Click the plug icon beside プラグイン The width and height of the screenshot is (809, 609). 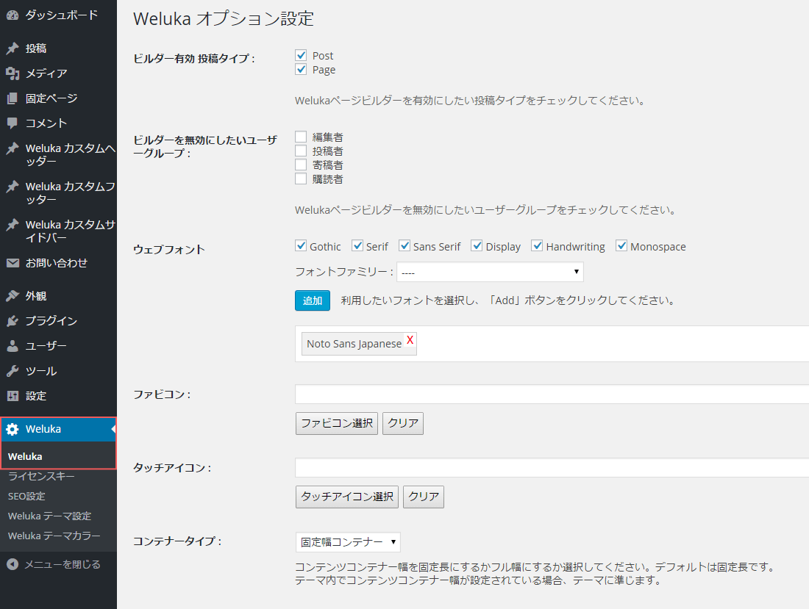pyautogui.click(x=13, y=321)
